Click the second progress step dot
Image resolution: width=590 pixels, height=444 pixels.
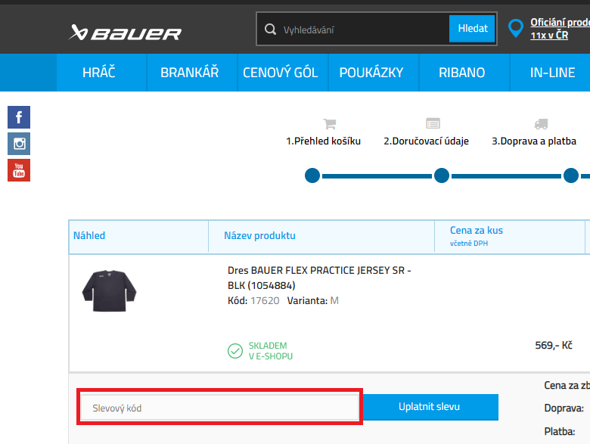pos(442,175)
